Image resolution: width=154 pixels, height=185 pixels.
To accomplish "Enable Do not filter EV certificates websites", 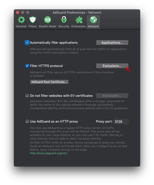I will [27, 96].
